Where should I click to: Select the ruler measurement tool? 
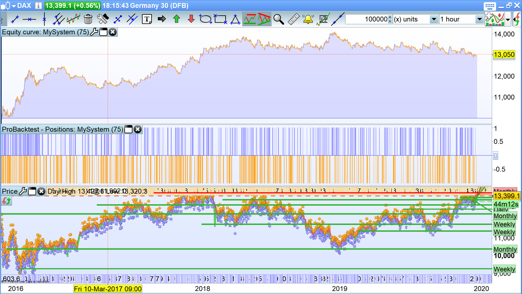click(x=294, y=19)
